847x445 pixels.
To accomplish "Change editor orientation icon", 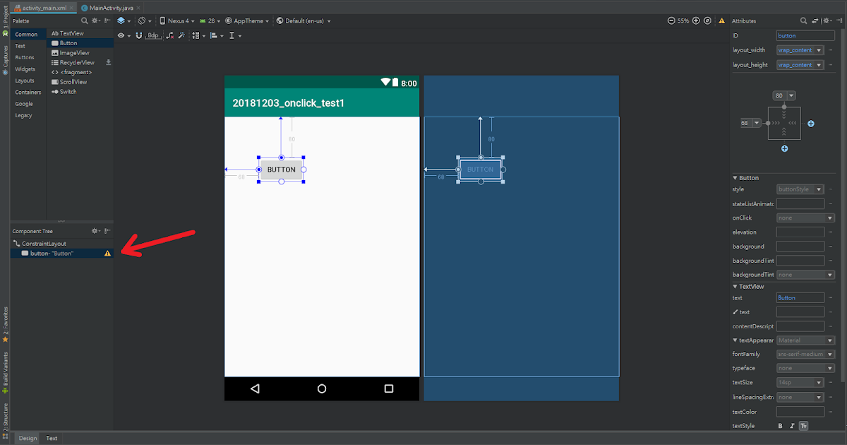I will (144, 21).
